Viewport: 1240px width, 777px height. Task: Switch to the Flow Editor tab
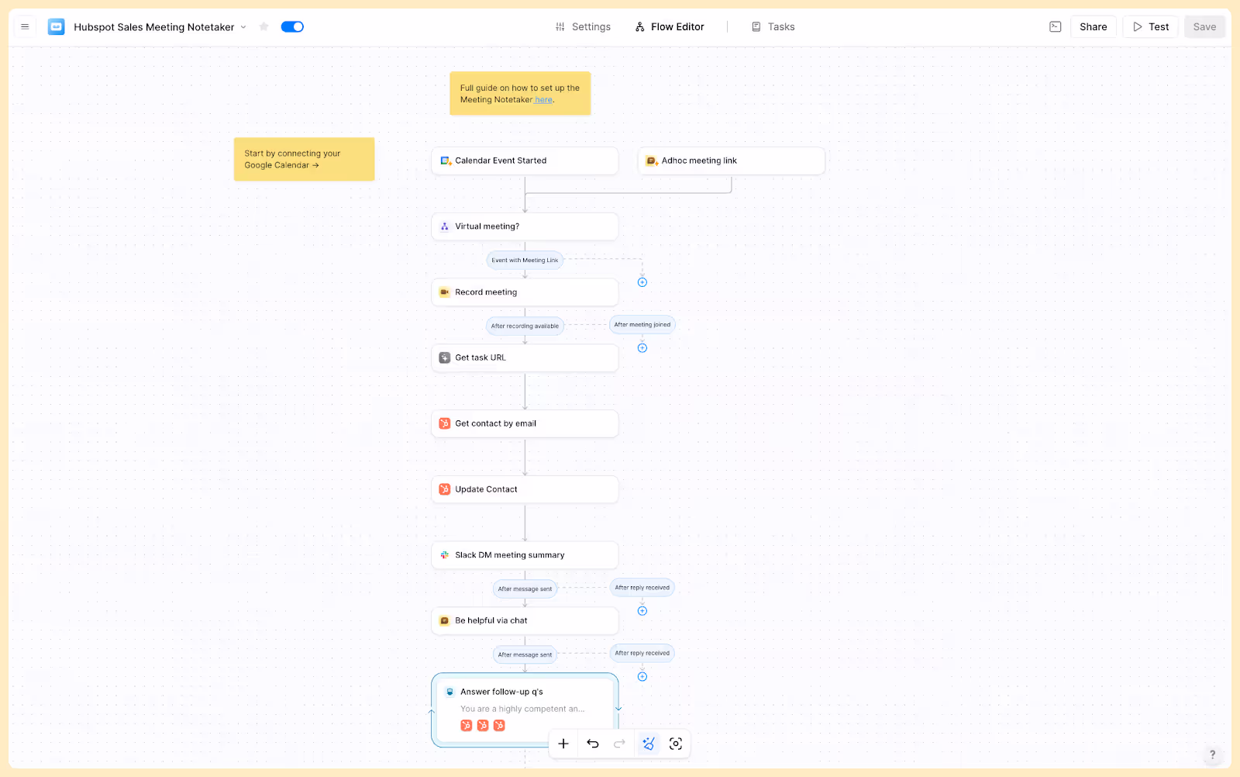[670, 26]
